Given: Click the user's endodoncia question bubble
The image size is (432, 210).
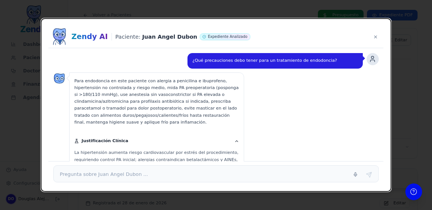Looking at the screenshot, I should pyautogui.click(x=275, y=61).
